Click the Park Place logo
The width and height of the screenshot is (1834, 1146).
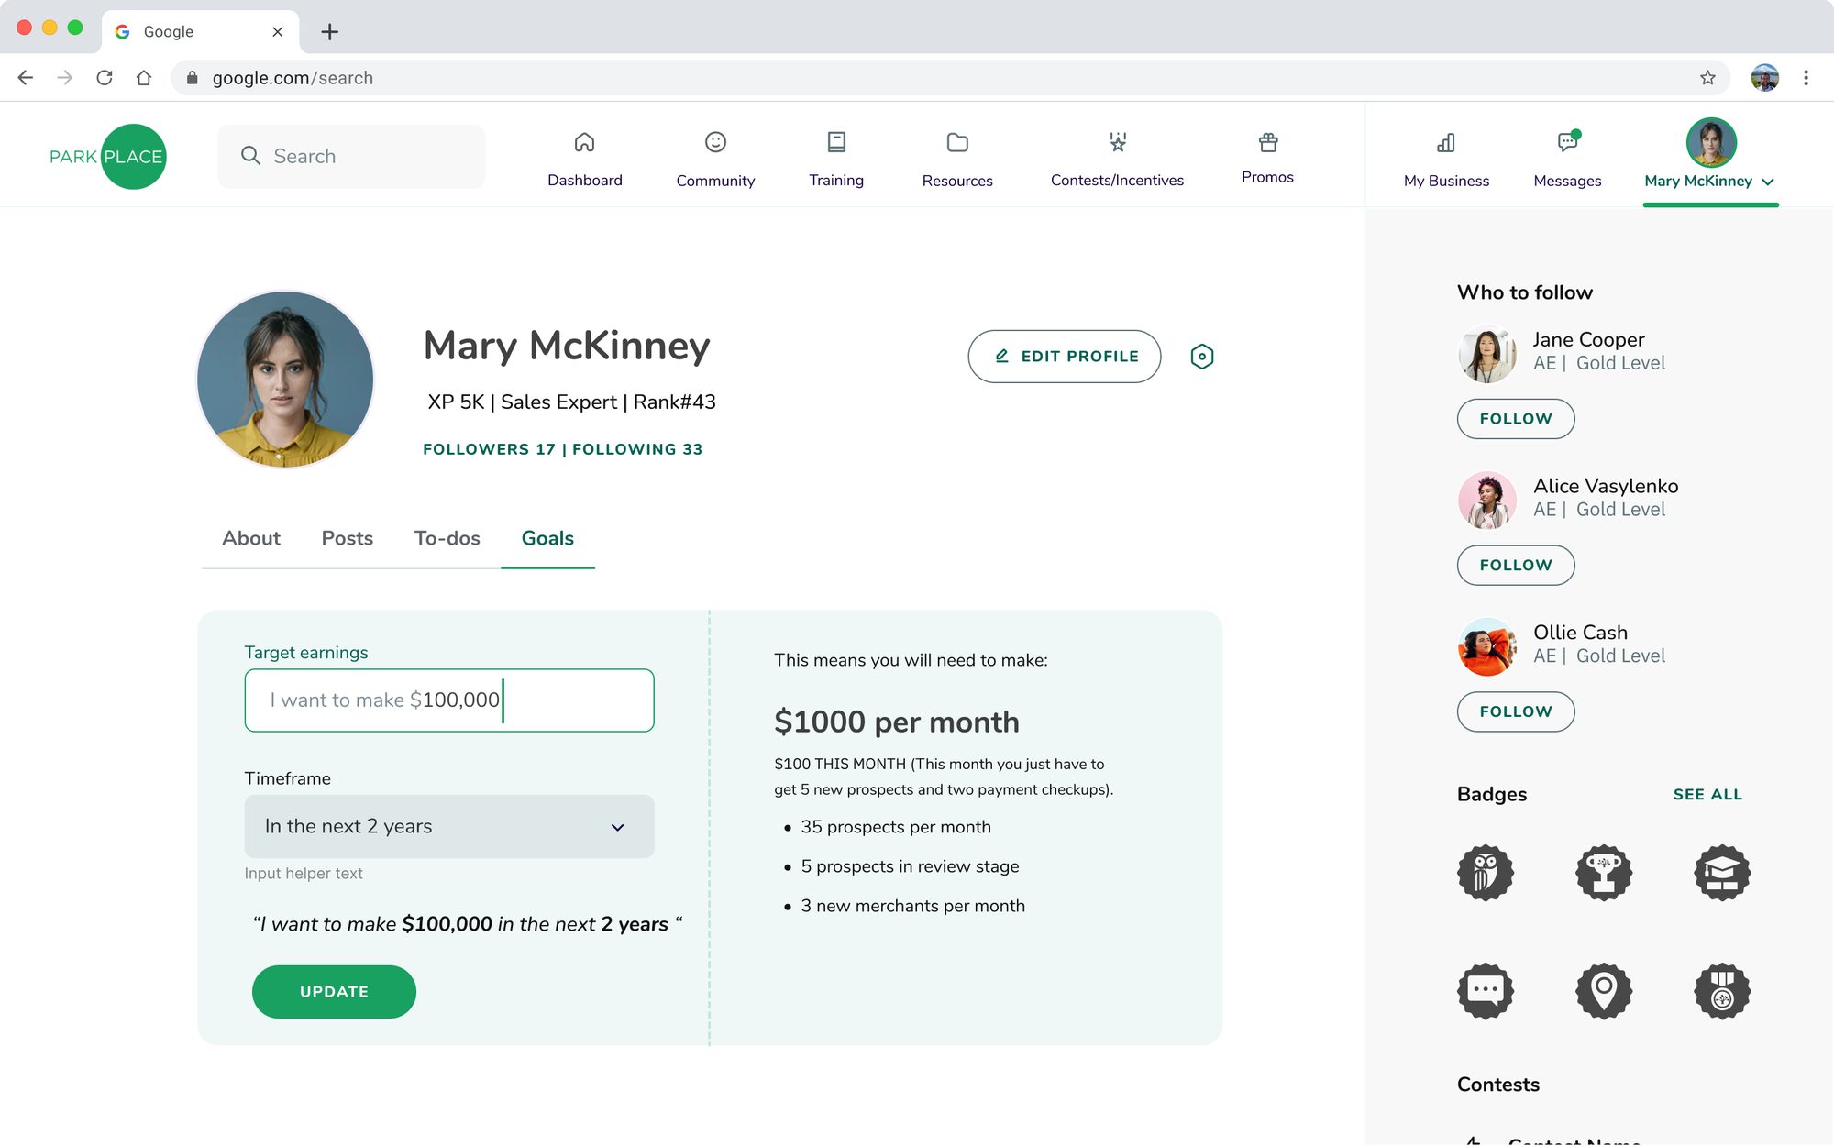click(107, 157)
